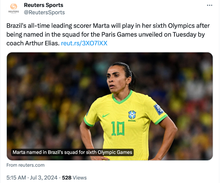
Task: Click the sleeve badge on the jersey
Action: tap(159, 109)
